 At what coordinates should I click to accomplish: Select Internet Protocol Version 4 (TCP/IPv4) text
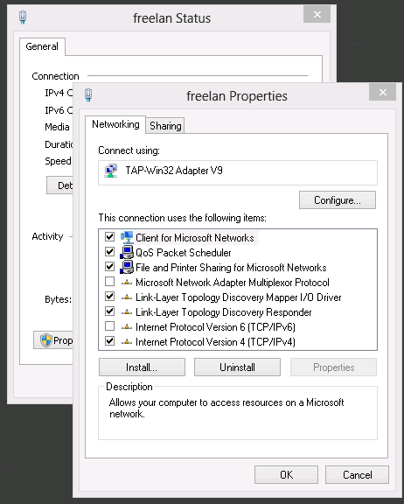click(215, 341)
